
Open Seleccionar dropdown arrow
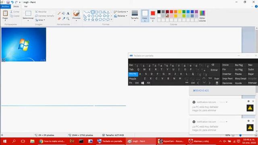click(x=28, y=21)
